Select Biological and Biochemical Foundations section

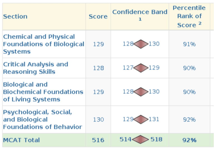[43, 92]
